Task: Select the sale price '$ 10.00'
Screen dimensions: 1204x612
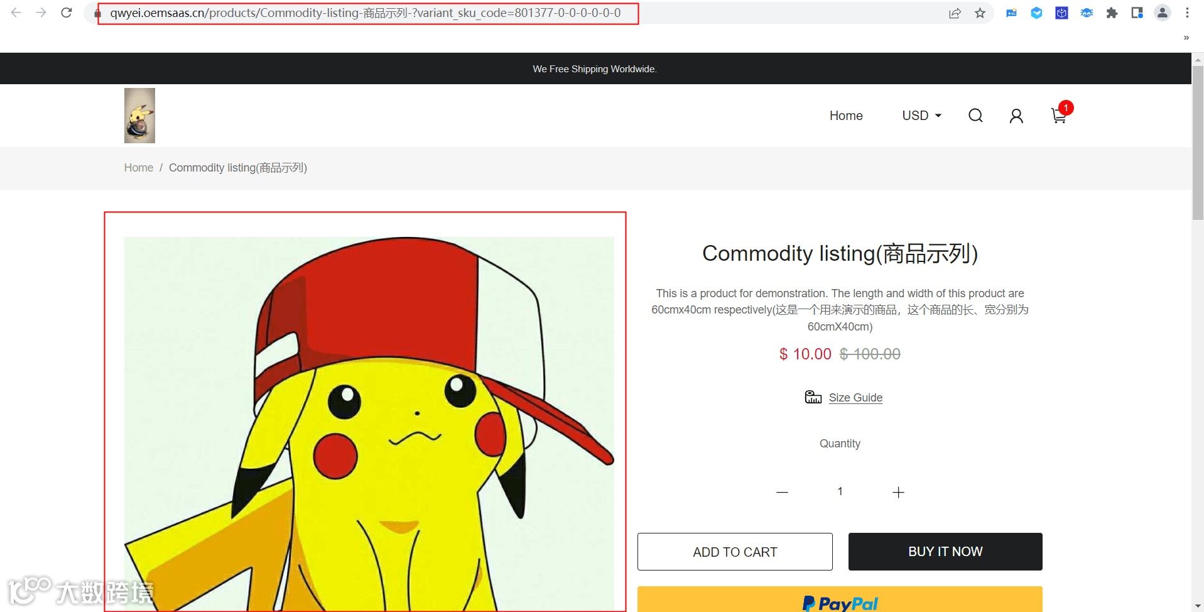Action: [805, 354]
